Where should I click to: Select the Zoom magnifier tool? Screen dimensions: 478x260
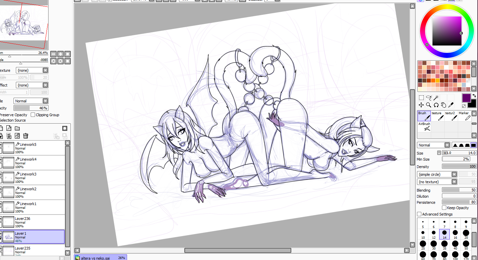click(x=429, y=105)
